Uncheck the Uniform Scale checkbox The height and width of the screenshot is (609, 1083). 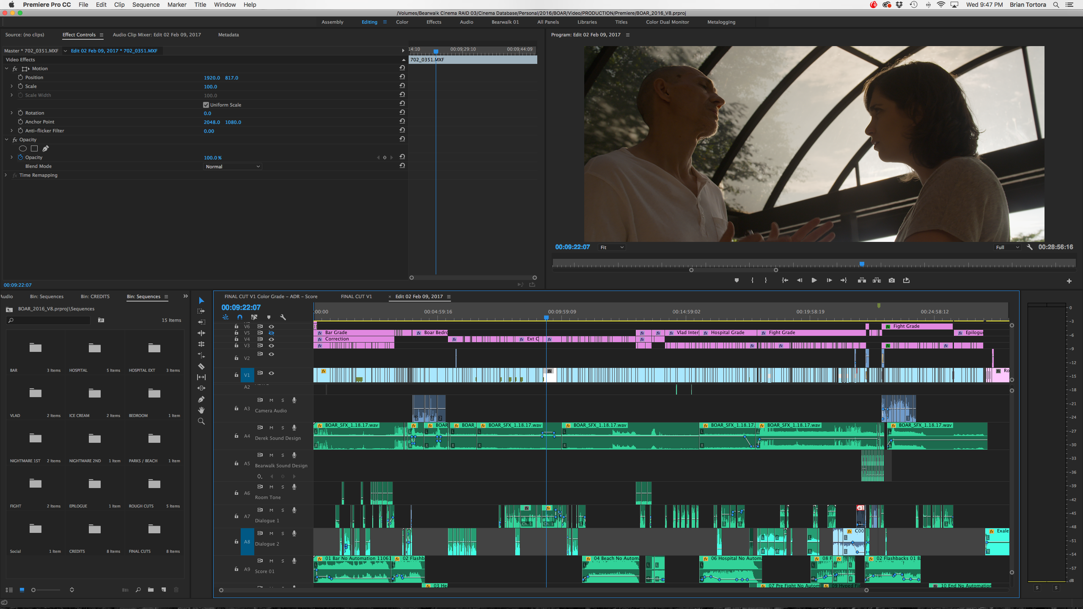(206, 105)
